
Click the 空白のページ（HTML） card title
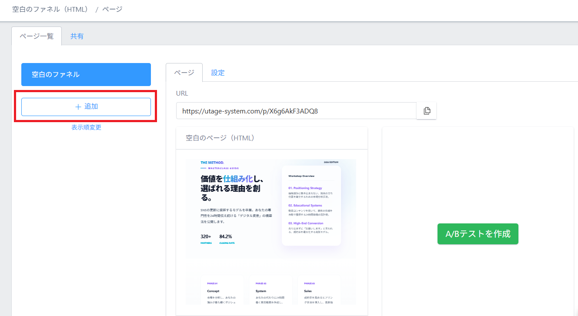[x=220, y=138]
